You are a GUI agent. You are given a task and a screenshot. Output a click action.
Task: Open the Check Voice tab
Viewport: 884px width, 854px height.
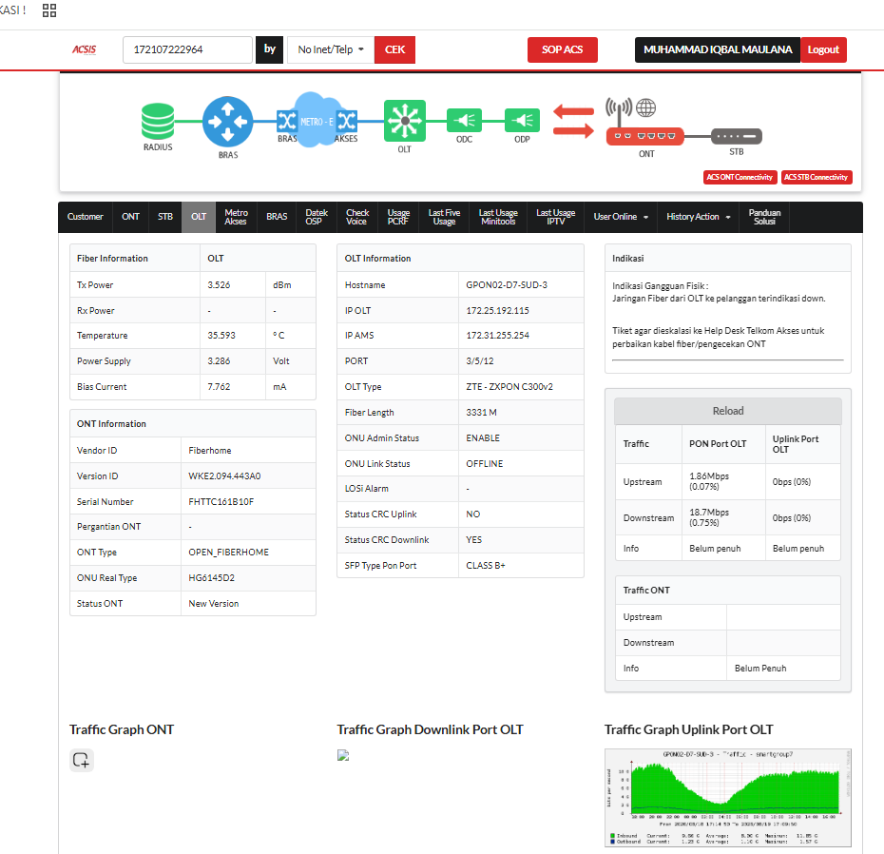357,217
